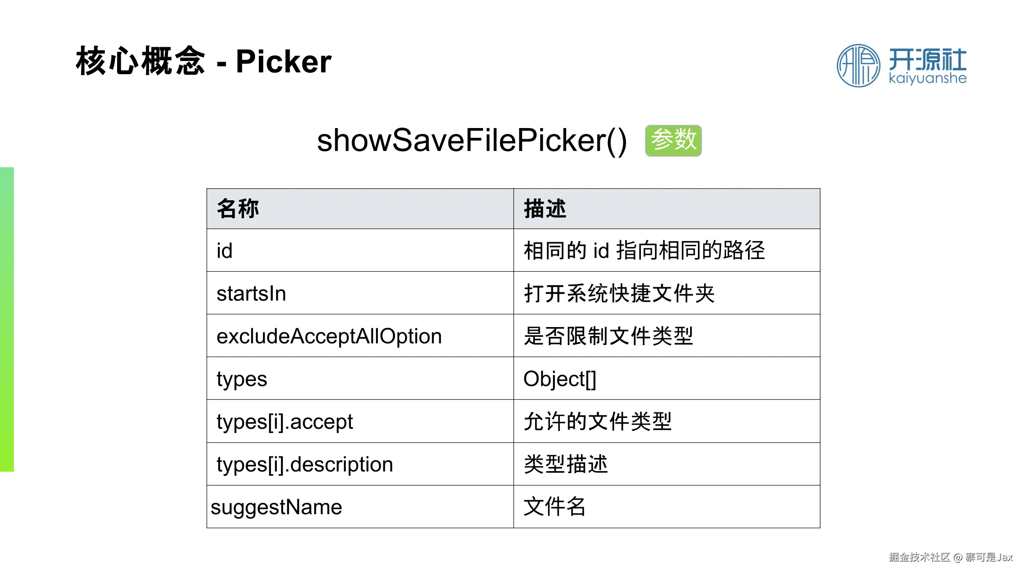Click the 开源社 kaiyuanshe logo text
1027x577 pixels.
(x=928, y=66)
